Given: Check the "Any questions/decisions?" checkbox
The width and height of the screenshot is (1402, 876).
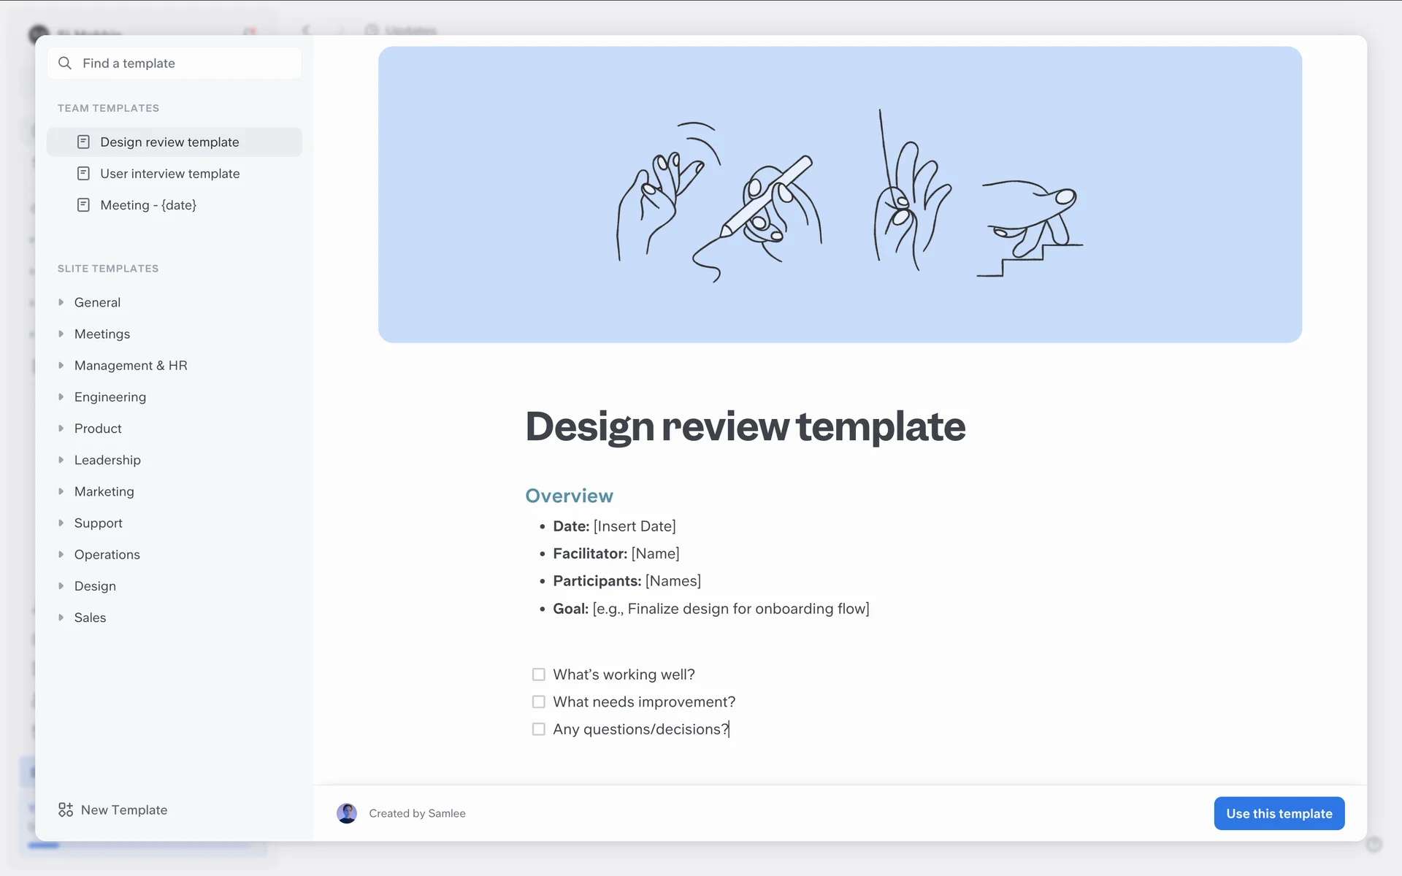Looking at the screenshot, I should click(539, 729).
